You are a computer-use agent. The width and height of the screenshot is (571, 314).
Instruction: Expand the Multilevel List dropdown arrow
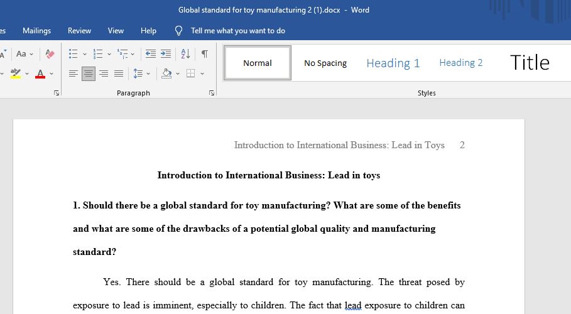click(133, 54)
